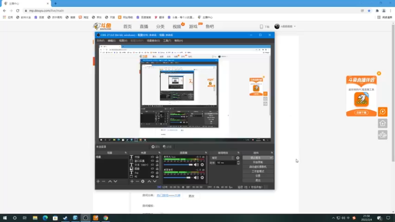Image resolution: width=395 pixels, height=222 pixels.
Task: Open the Douyu user avatar dropdown
Action: [x=285, y=27]
